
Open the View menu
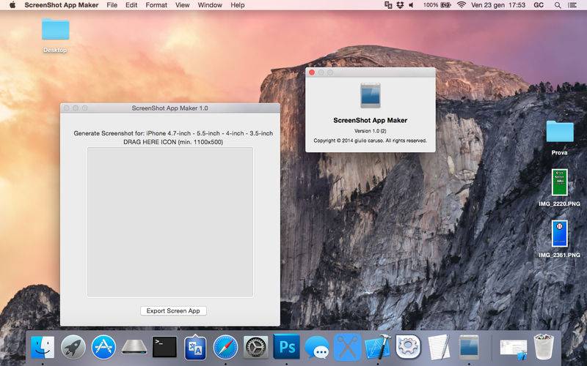click(x=182, y=5)
